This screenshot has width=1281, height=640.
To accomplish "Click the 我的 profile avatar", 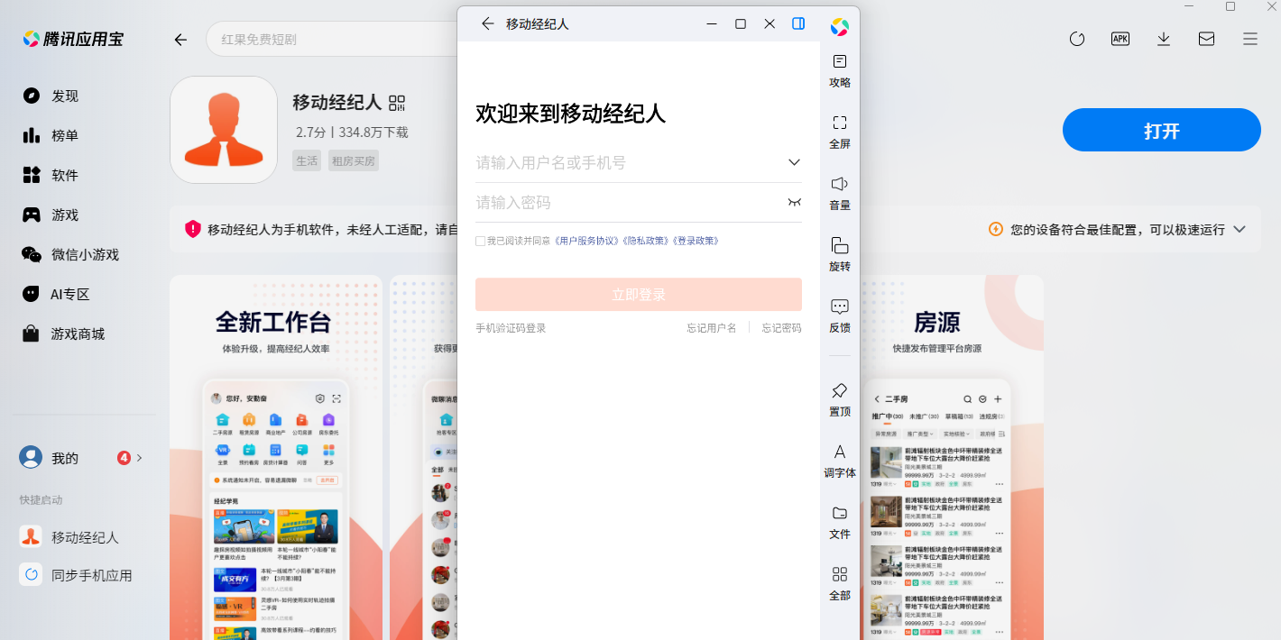I will point(31,457).
